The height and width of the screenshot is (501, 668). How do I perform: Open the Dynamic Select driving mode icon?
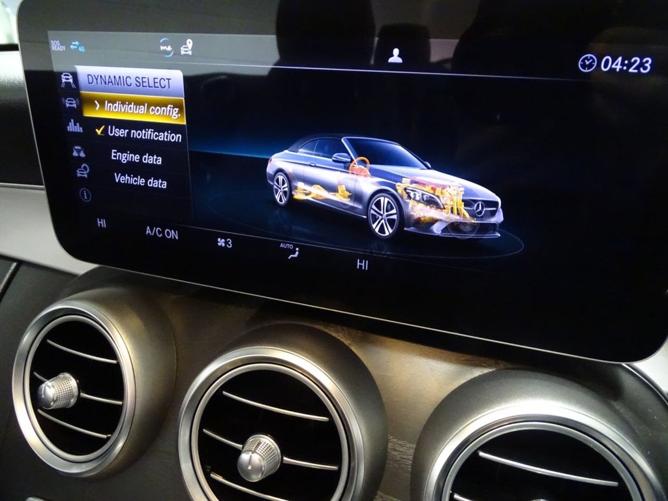point(68,80)
